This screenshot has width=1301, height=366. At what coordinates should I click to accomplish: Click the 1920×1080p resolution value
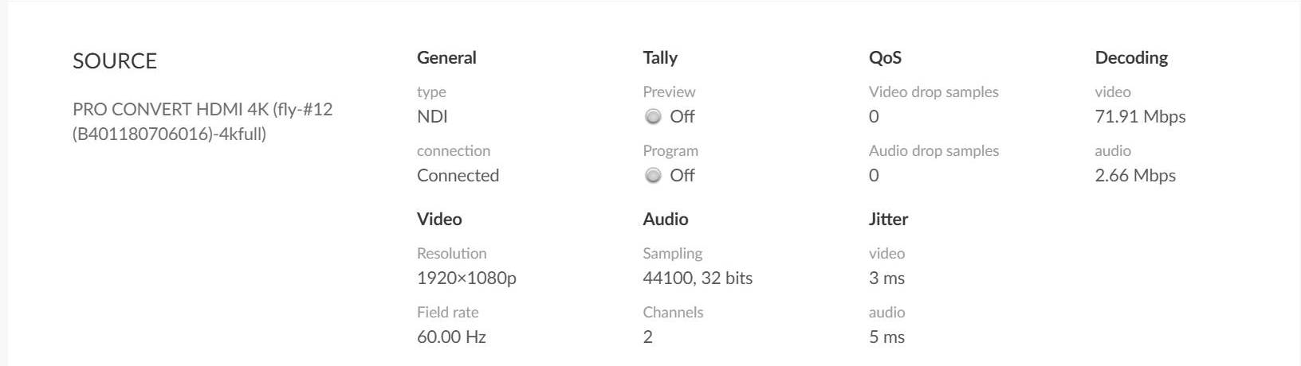(466, 278)
